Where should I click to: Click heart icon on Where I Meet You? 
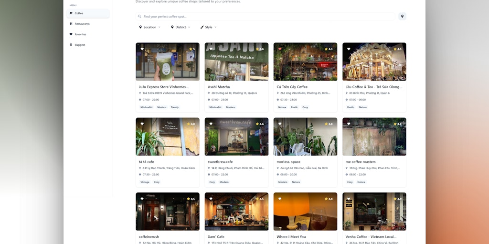coord(280,199)
